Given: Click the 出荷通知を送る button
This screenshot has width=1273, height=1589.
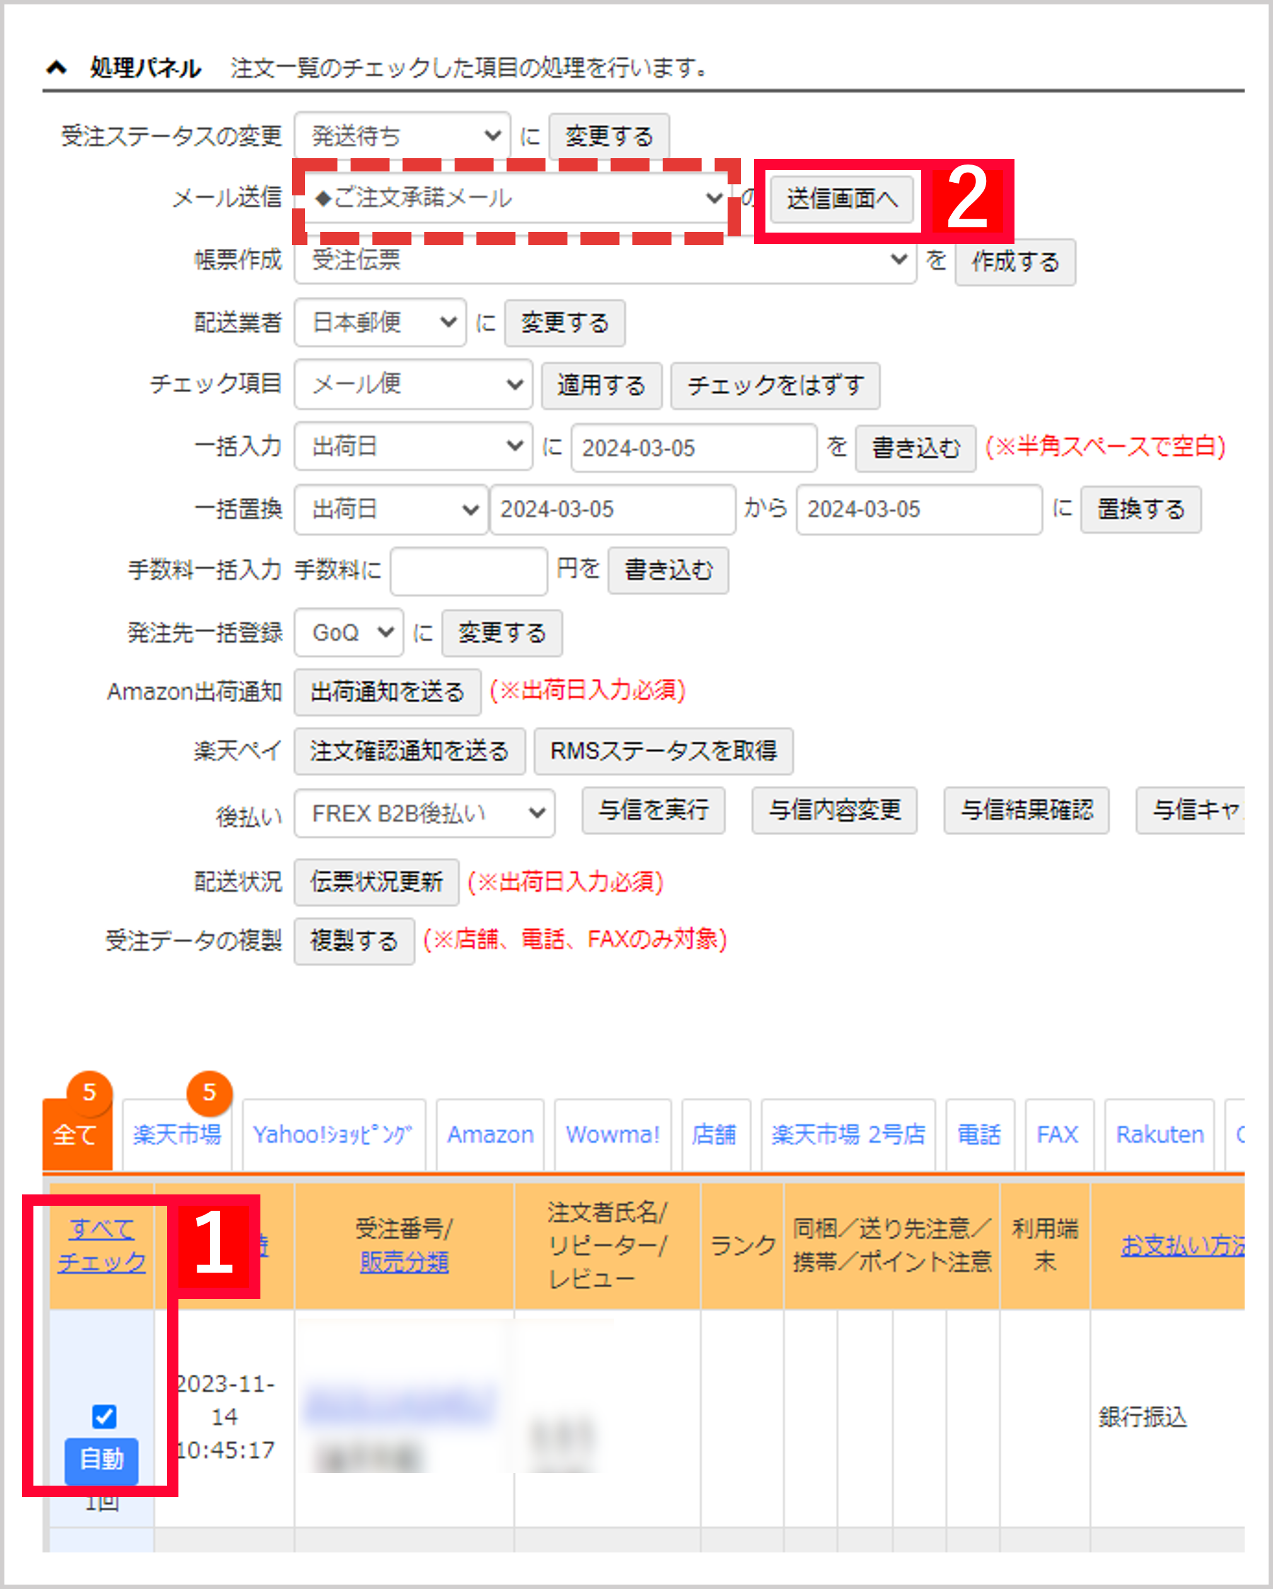Looking at the screenshot, I should point(388,692).
